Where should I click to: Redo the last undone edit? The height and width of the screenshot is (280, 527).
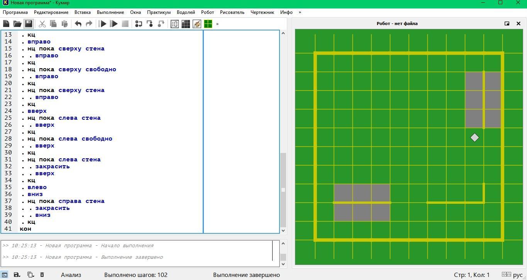[89, 24]
